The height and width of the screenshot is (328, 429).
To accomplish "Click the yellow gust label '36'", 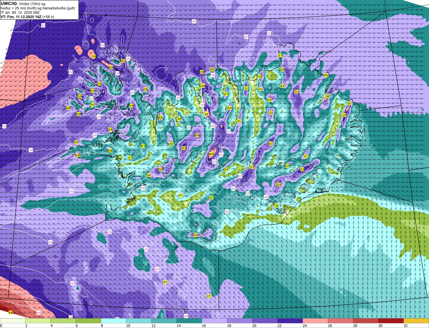I will pos(111,67).
